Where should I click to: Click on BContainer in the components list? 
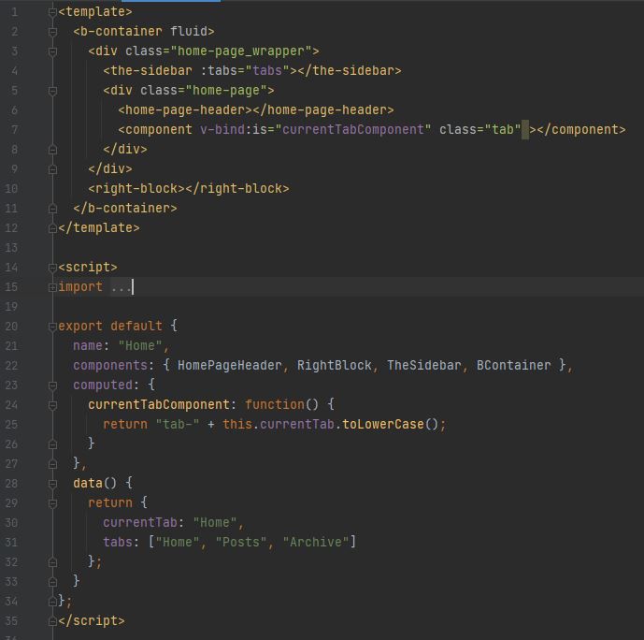click(x=513, y=366)
